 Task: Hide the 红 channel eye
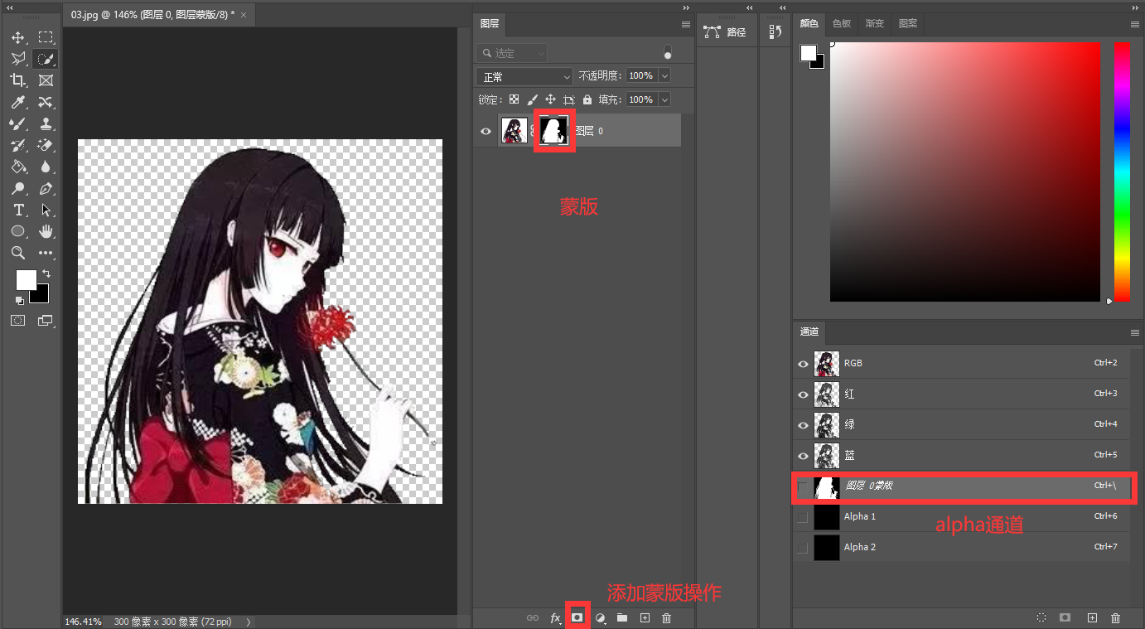[802, 394]
